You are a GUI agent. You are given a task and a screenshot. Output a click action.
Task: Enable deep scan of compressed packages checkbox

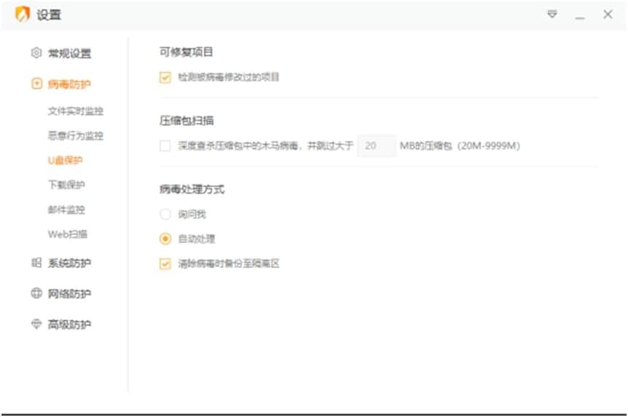point(165,146)
